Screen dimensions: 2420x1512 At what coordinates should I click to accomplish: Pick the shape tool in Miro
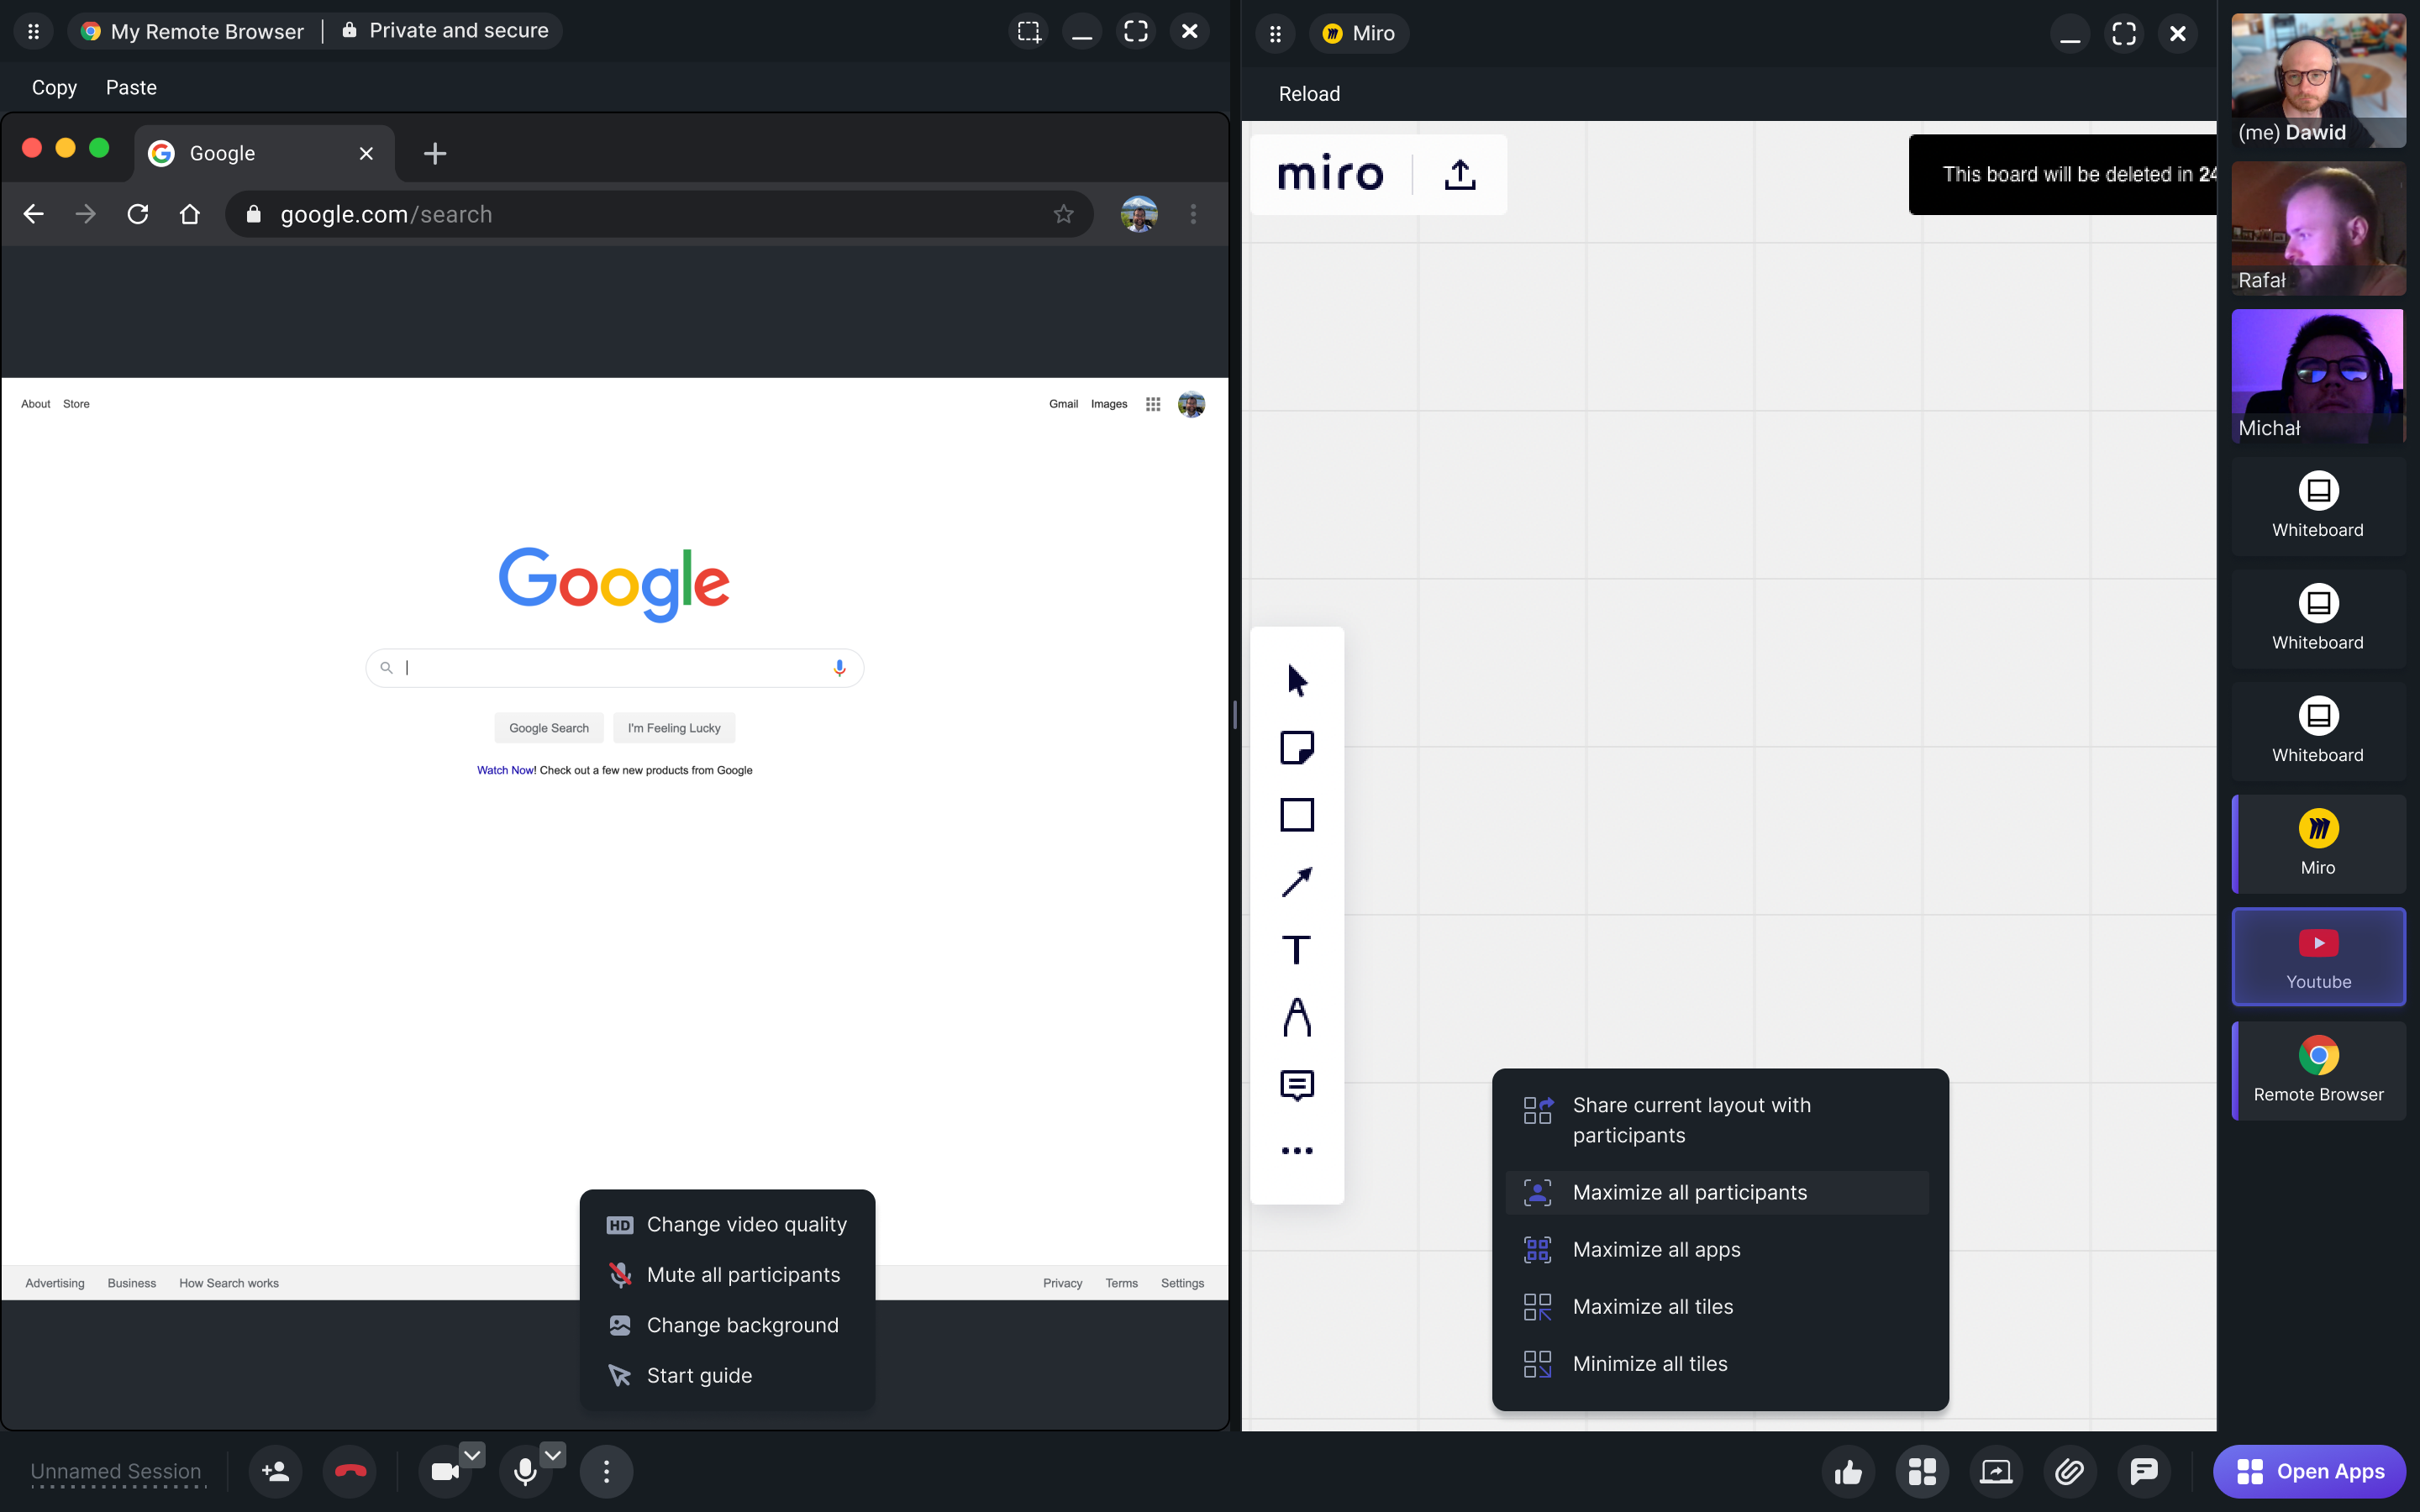pyautogui.click(x=1296, y=814)
